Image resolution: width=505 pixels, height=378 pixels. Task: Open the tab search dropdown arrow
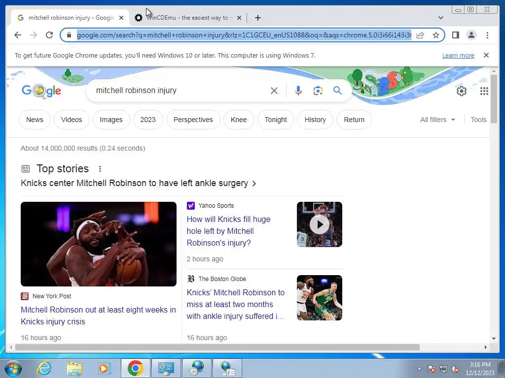(440, 18)
